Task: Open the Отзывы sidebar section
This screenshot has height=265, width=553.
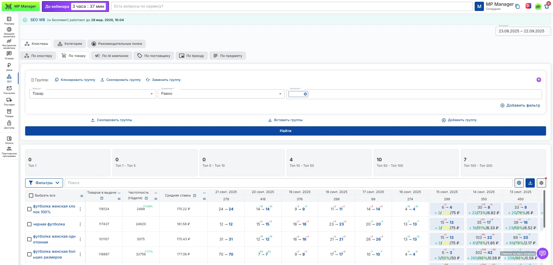Action: [9, 55]
